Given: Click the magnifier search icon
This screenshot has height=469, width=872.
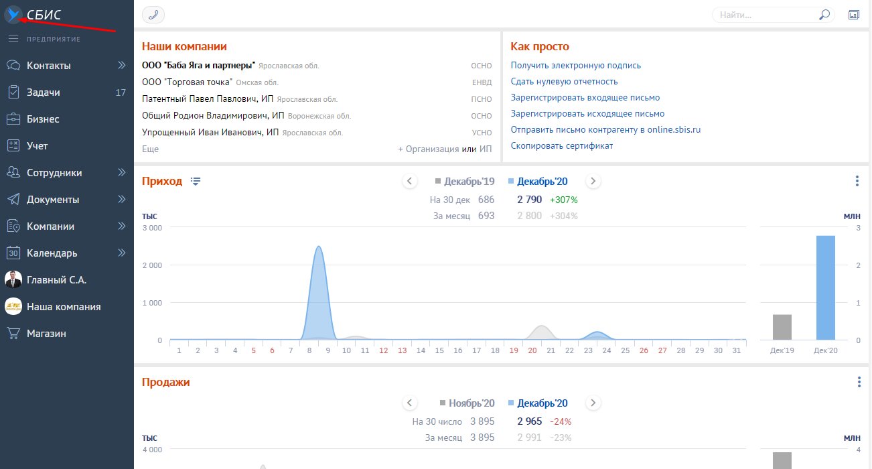Looking at the screenshot, I should (x=824, y=15).
